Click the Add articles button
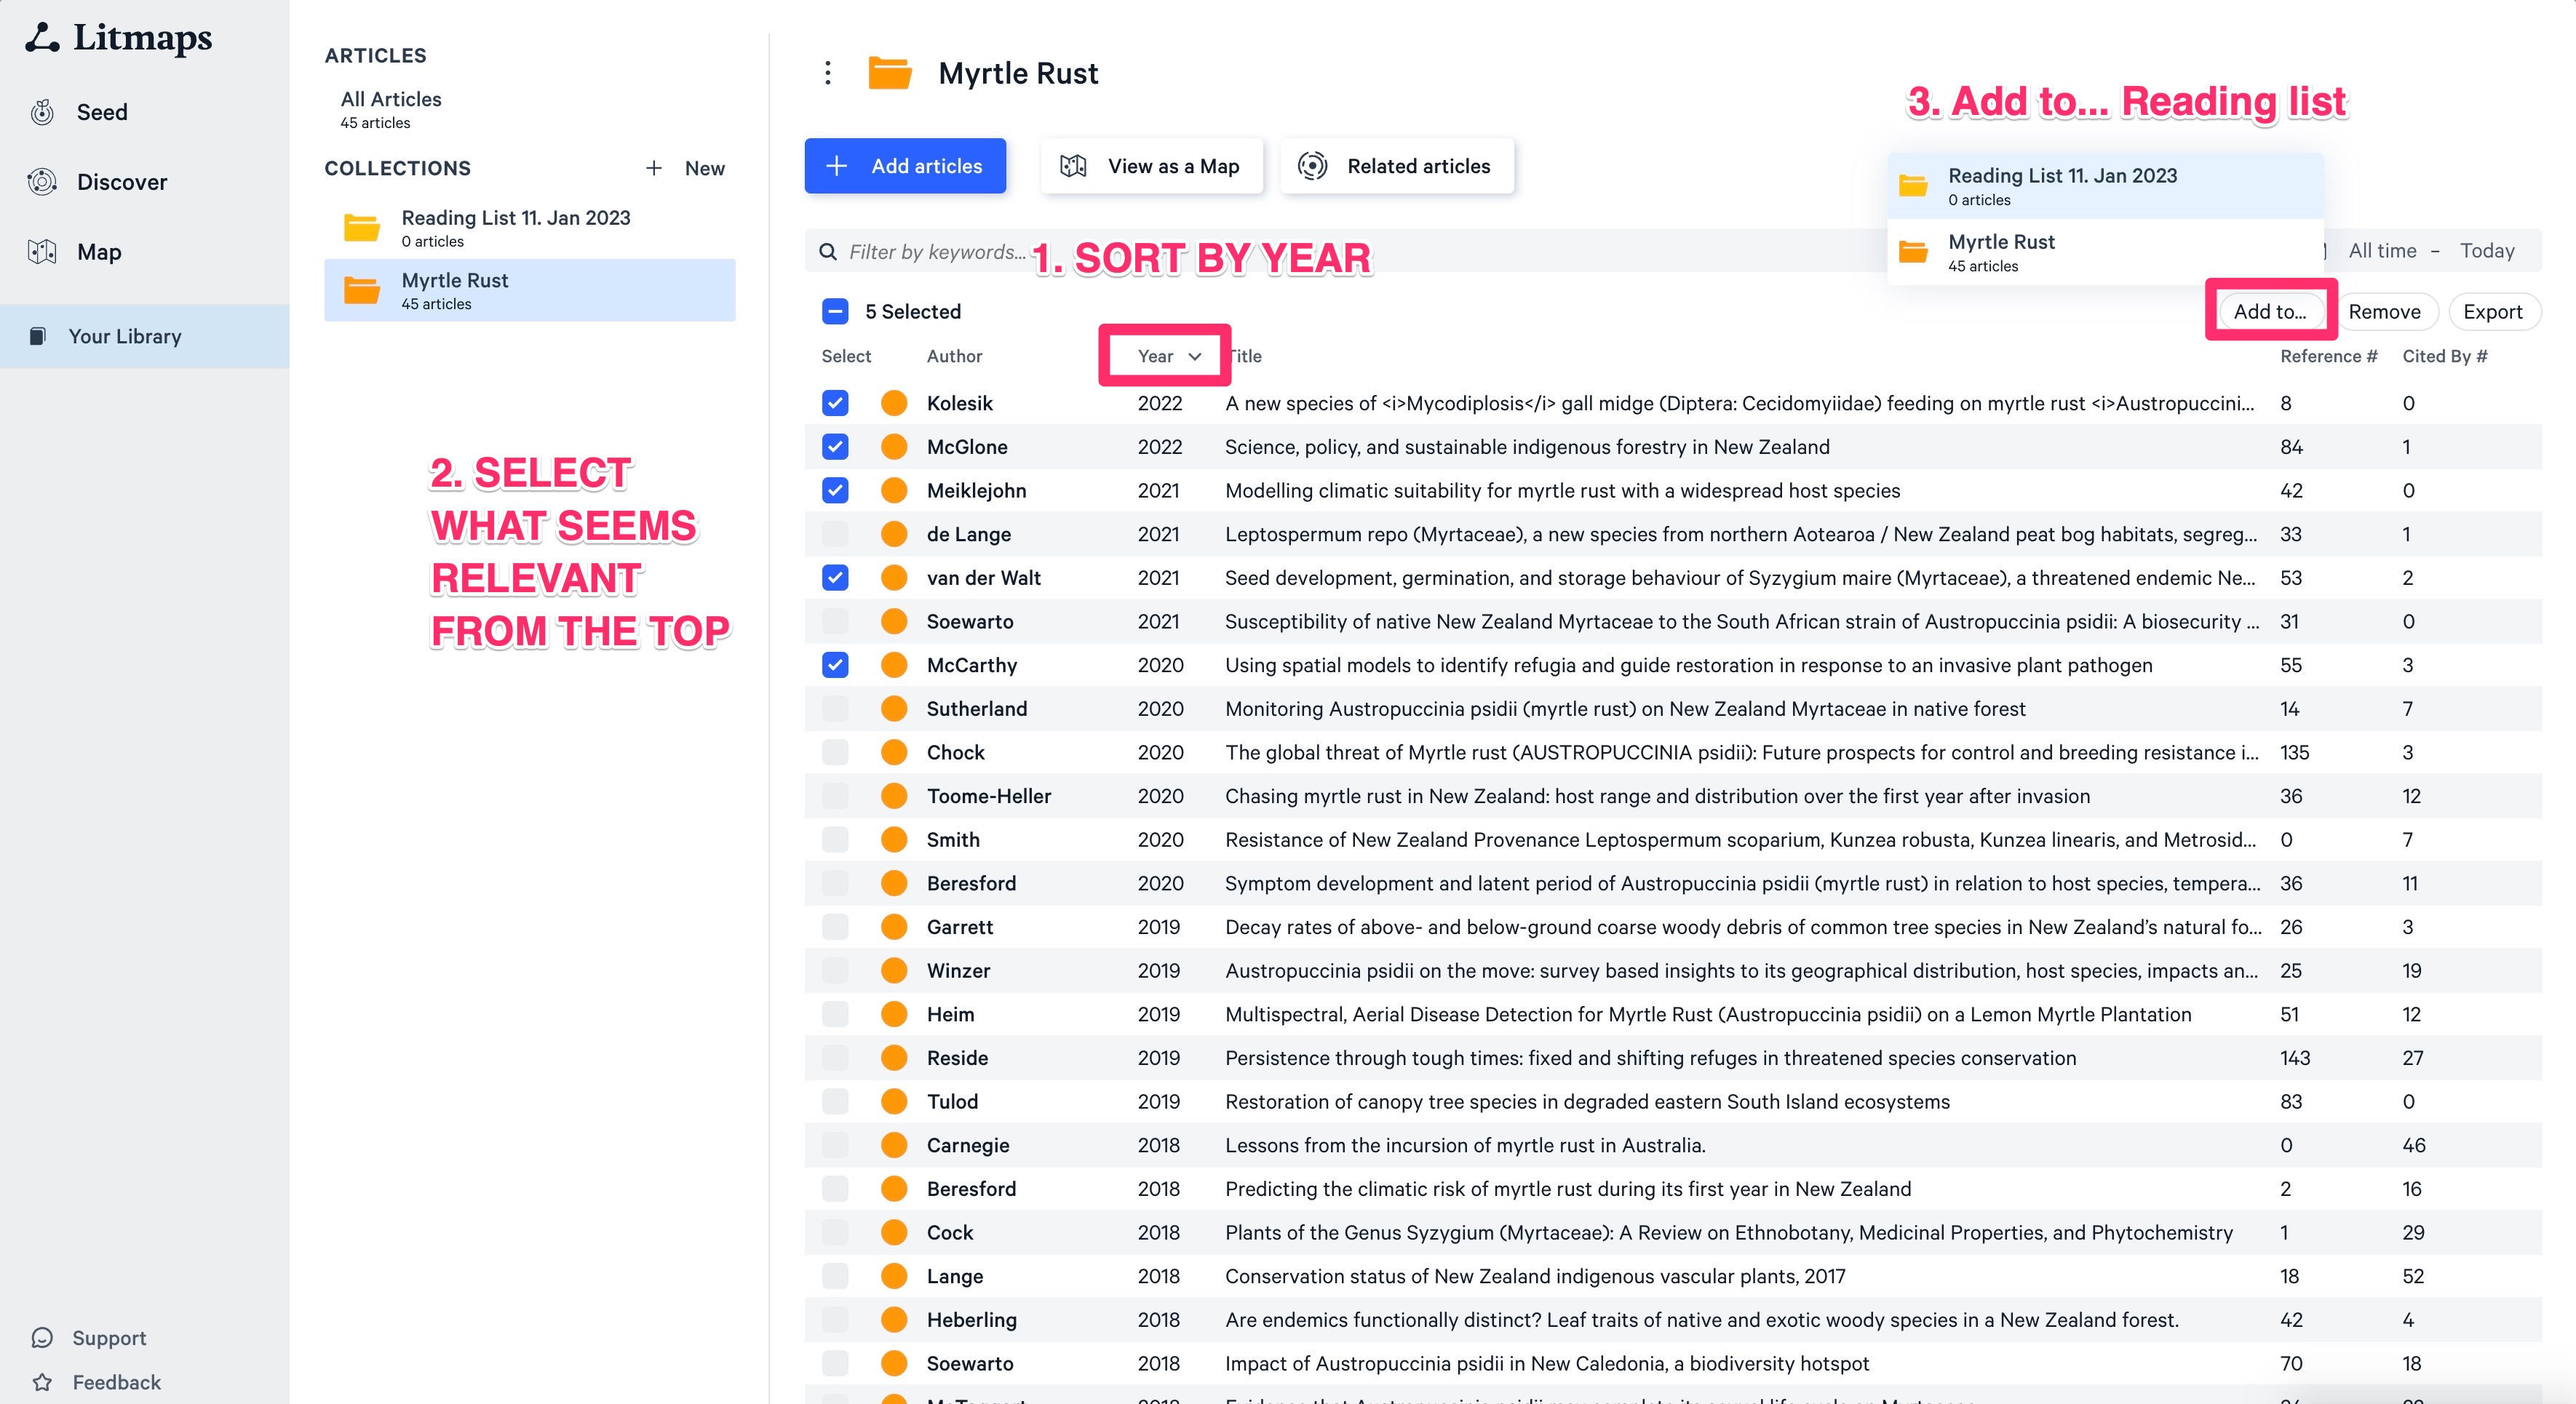 click(905, 166)
